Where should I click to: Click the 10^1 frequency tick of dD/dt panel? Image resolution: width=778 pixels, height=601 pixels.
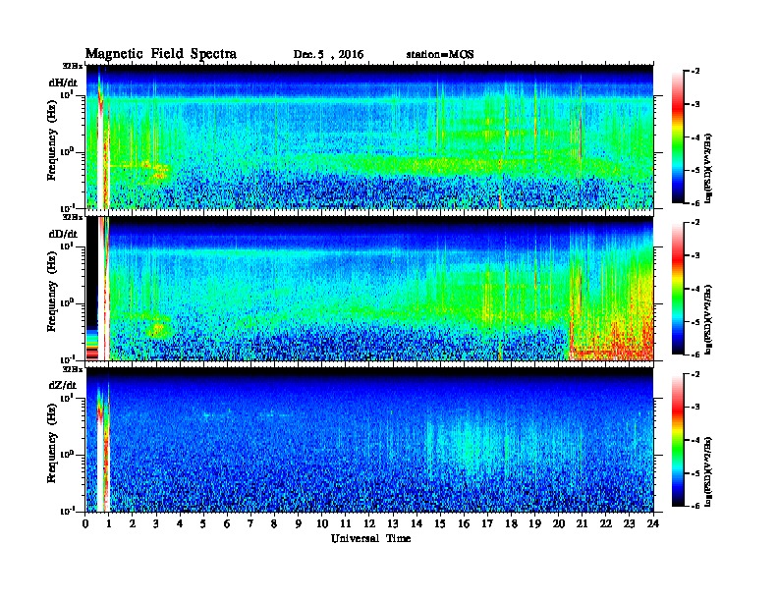pyautogui.click(x=67, y=246)
